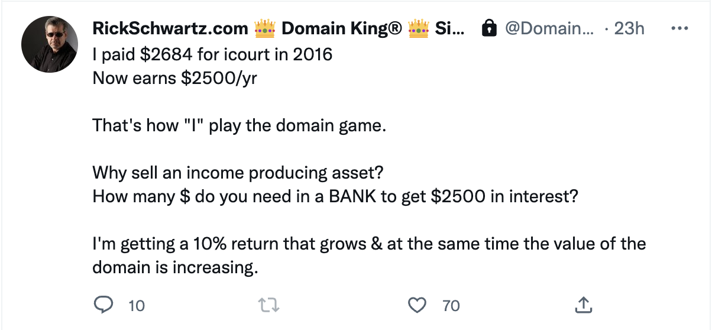Click the reply speech bubble icon

point(104,305)
